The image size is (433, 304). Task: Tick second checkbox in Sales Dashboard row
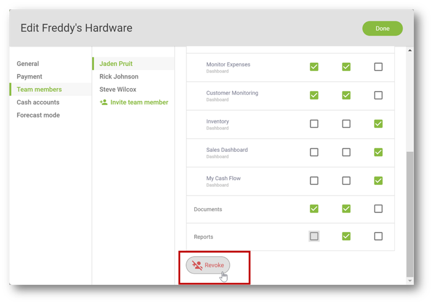click(x=346, y=152)
